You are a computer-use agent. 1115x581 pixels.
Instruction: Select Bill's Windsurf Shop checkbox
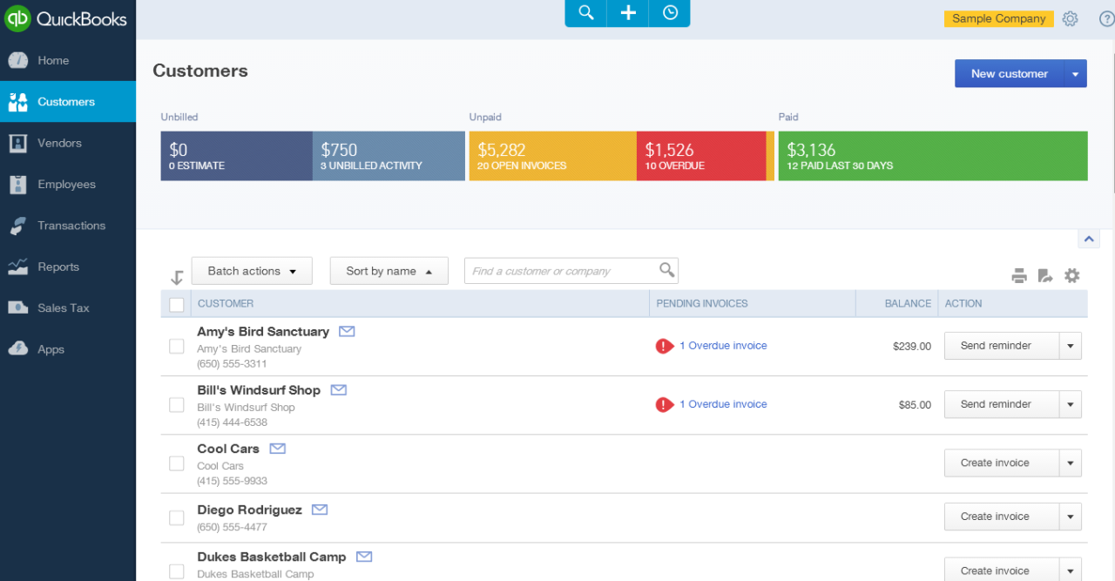(177, 405)
